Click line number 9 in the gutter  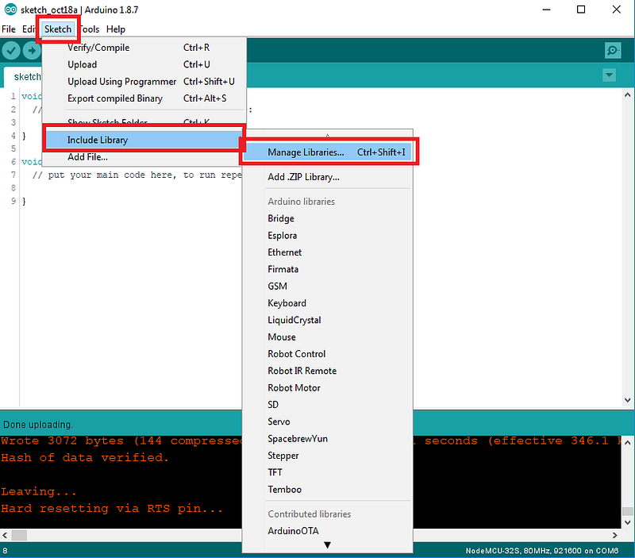13,201
